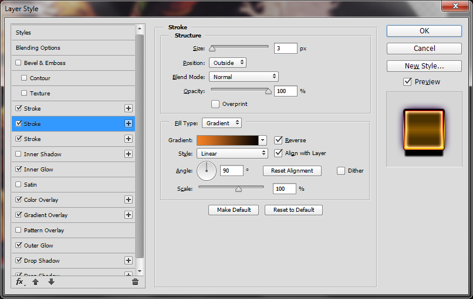Click the Cancel button
The width and height of the screenshot is (473, 299).
[x=424, y=49]
